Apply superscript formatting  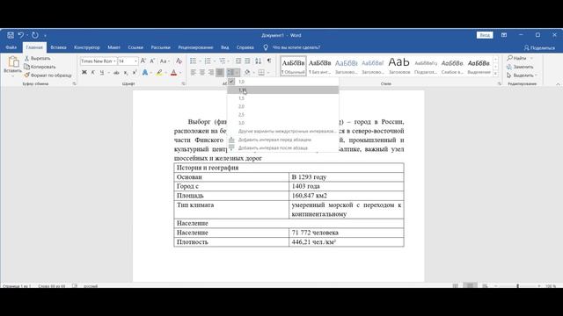tap(135, 73)
